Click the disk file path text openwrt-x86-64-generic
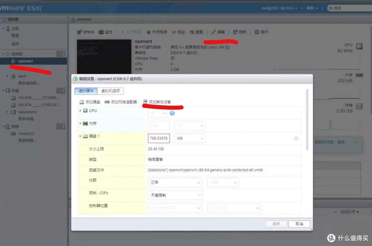The height and width of the screenshot is (246, 372). tap(205, 170)
